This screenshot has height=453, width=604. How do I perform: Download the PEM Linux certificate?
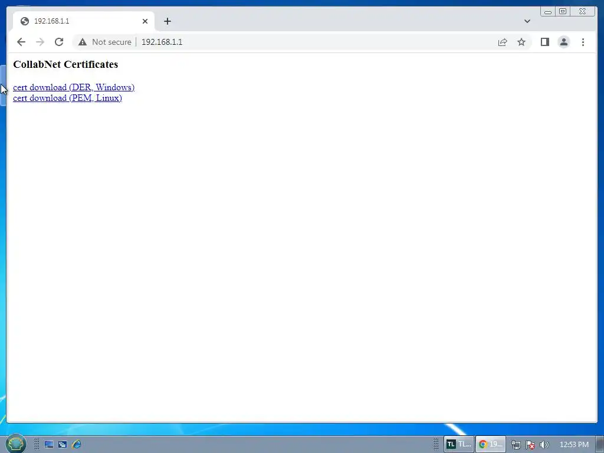point(67,99)
